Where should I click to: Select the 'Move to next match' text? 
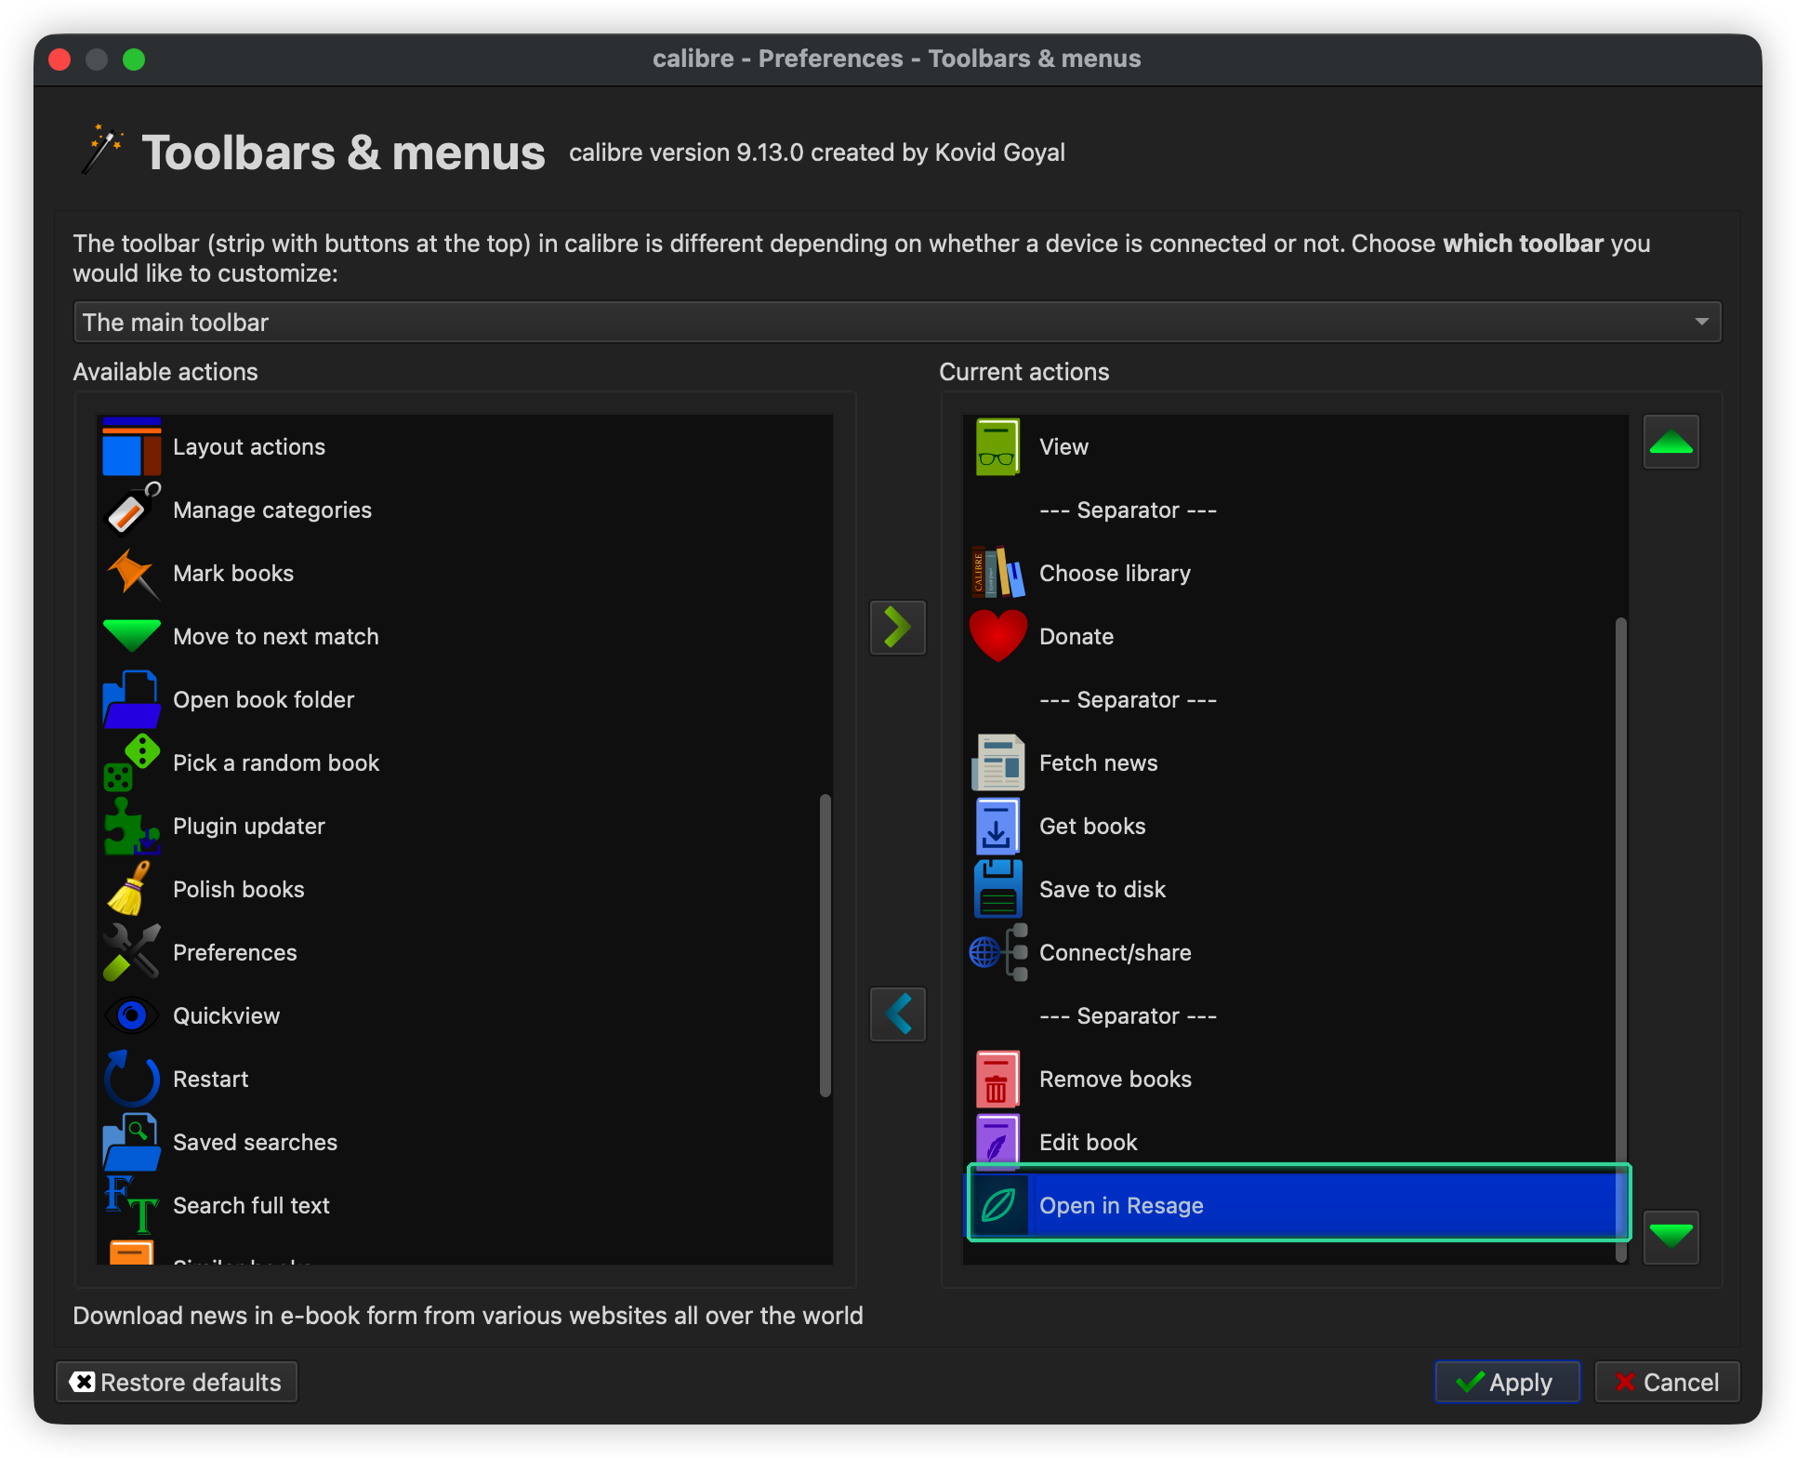tap(276, 637)
